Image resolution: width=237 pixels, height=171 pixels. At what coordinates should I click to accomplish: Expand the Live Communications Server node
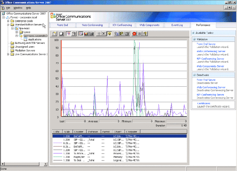(8, 54)
